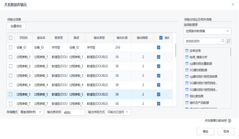Uncheck the output checkbox for 过程参数_1
The width and height of the screenshot is (239, 139).
[159, 57]
